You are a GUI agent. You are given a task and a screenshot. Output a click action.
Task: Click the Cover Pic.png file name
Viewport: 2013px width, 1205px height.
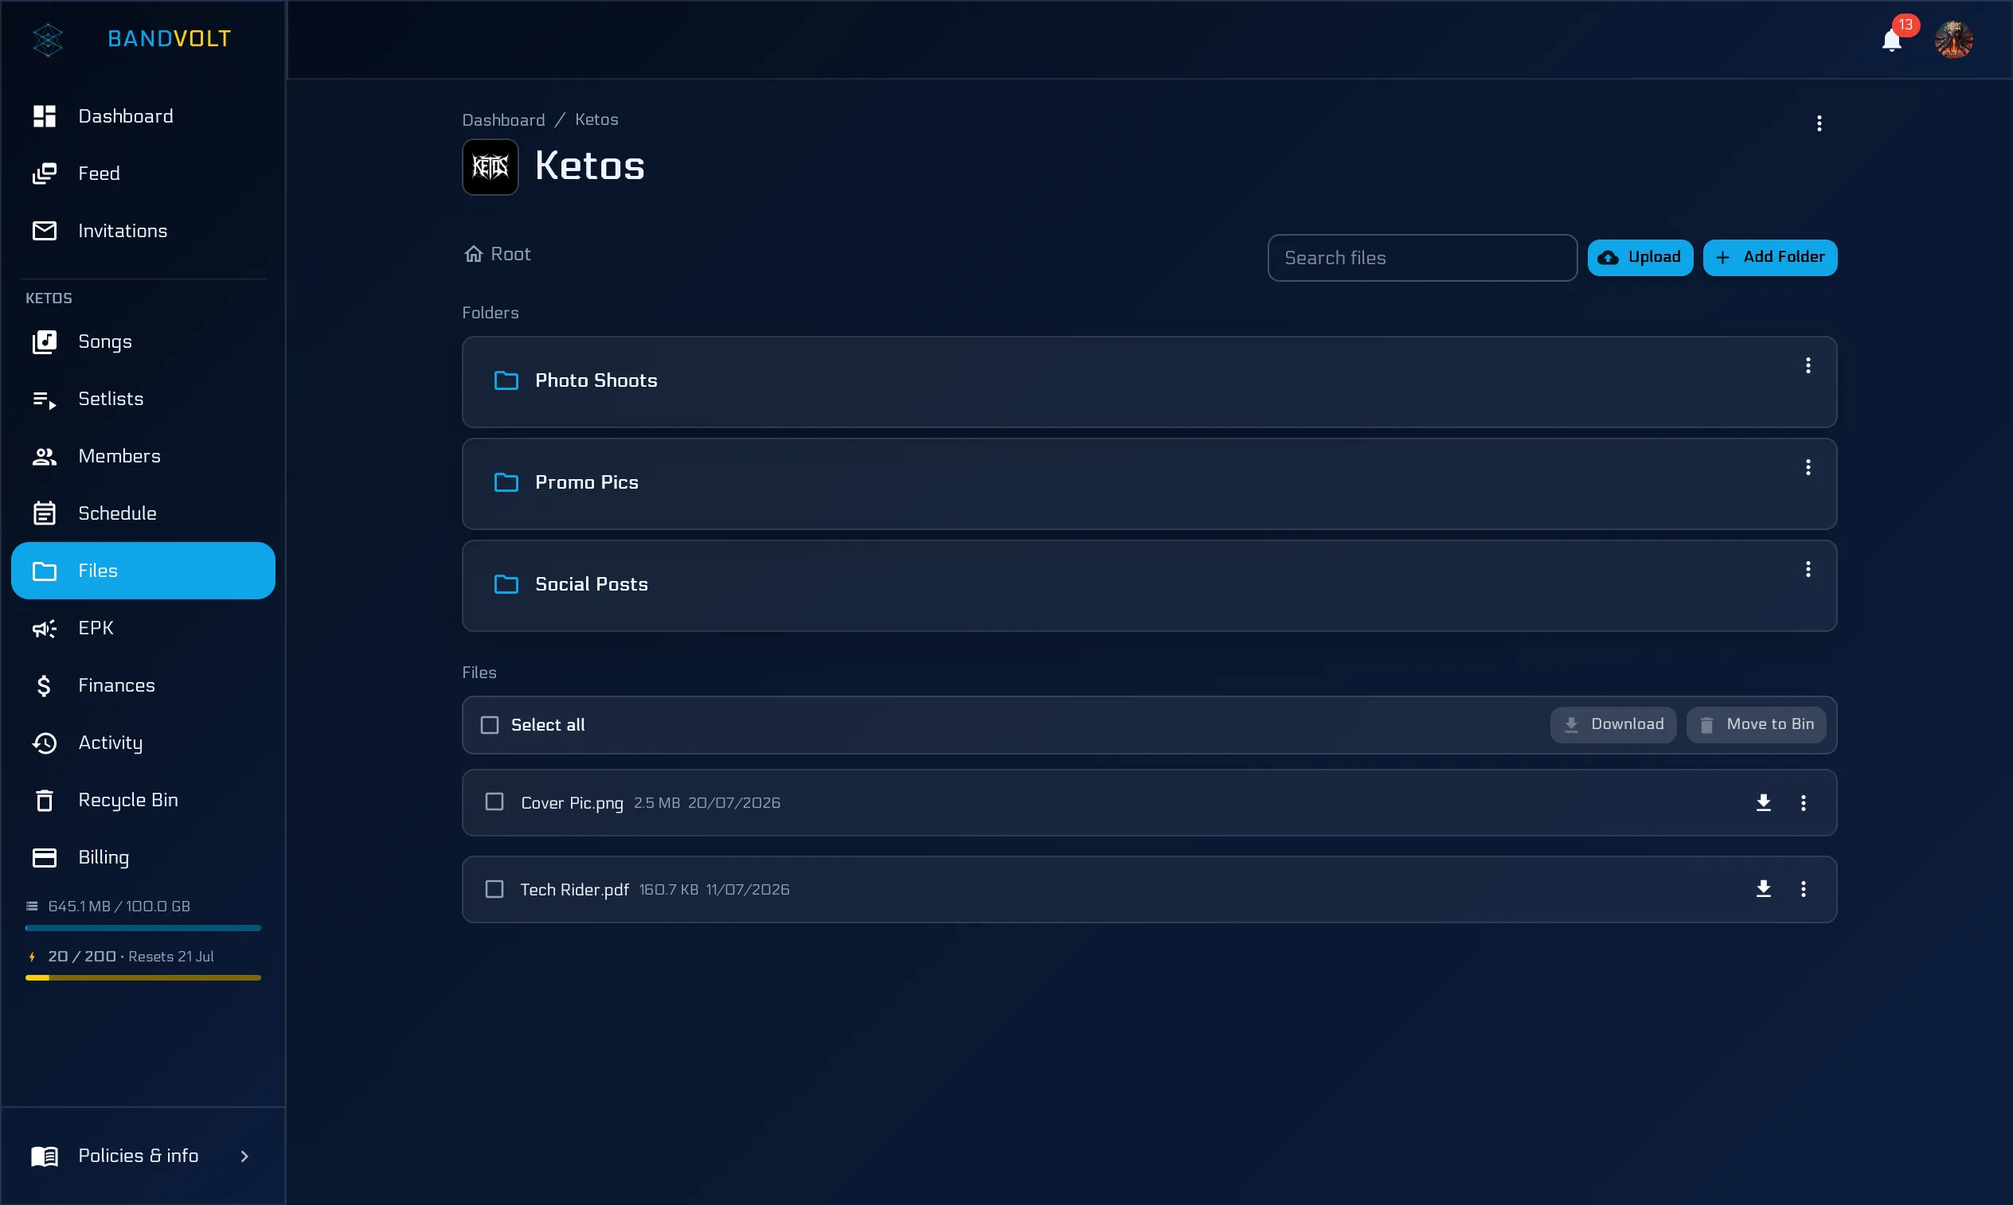pos(572,803)
